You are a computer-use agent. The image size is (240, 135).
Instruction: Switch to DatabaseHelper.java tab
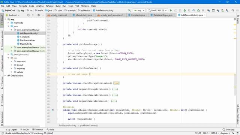(163, 15)
